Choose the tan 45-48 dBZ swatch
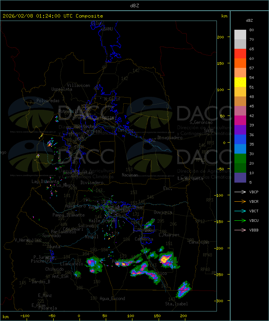Viewport: 269px width, 321px height. click(240, 101)
